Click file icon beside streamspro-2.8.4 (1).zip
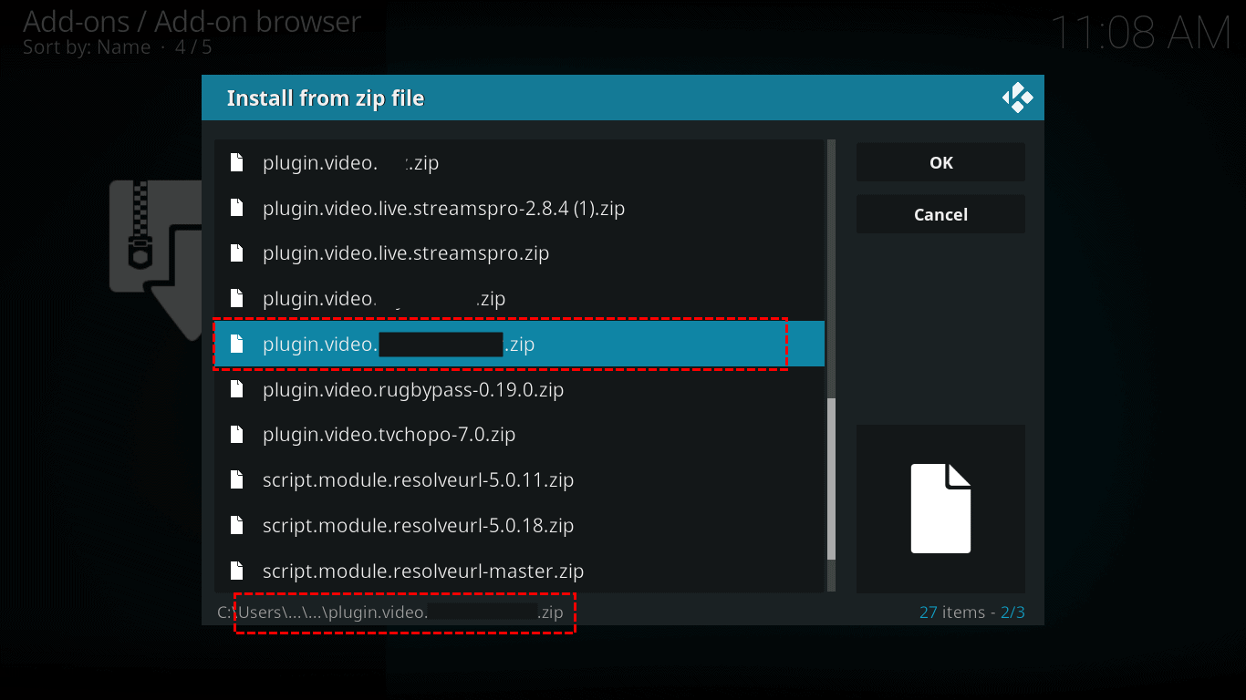 coord(237,208)
